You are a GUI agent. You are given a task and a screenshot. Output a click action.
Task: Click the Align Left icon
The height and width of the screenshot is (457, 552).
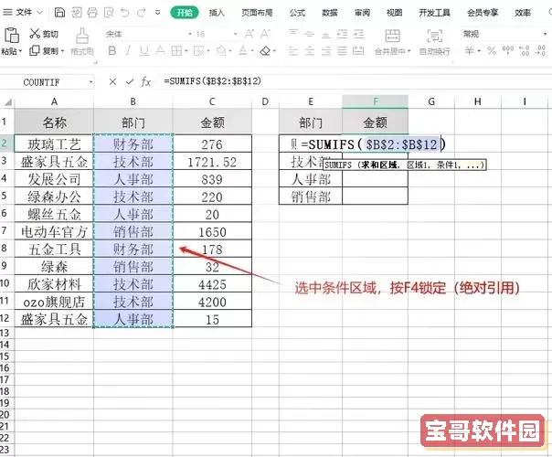click(x=292, y=51)
